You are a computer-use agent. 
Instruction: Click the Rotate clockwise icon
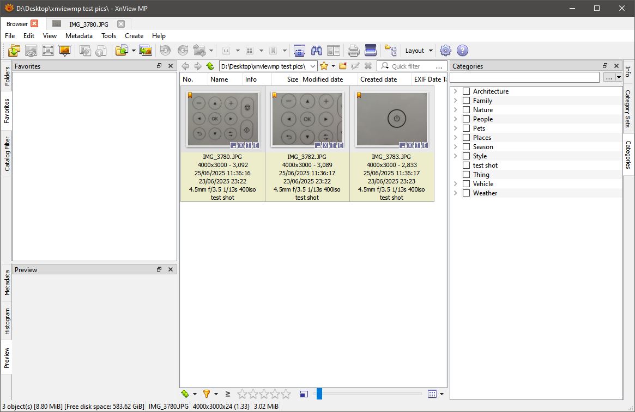(183, 51)
